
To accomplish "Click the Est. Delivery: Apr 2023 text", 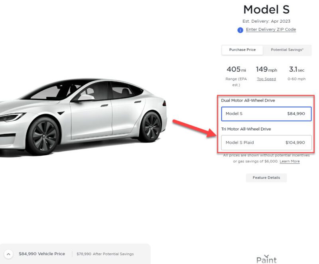I will coord(266,21).
